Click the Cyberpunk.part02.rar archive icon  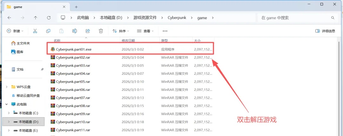point(53,57)
